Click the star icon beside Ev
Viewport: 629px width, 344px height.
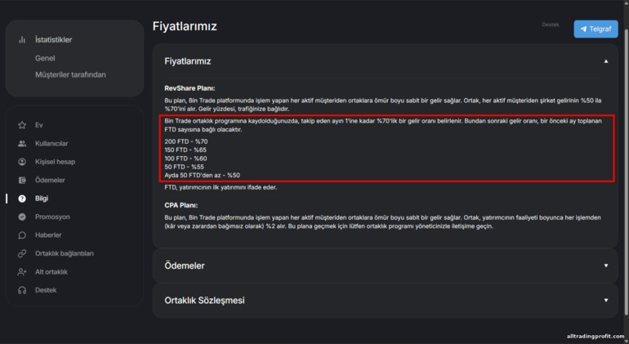[22, 125]
